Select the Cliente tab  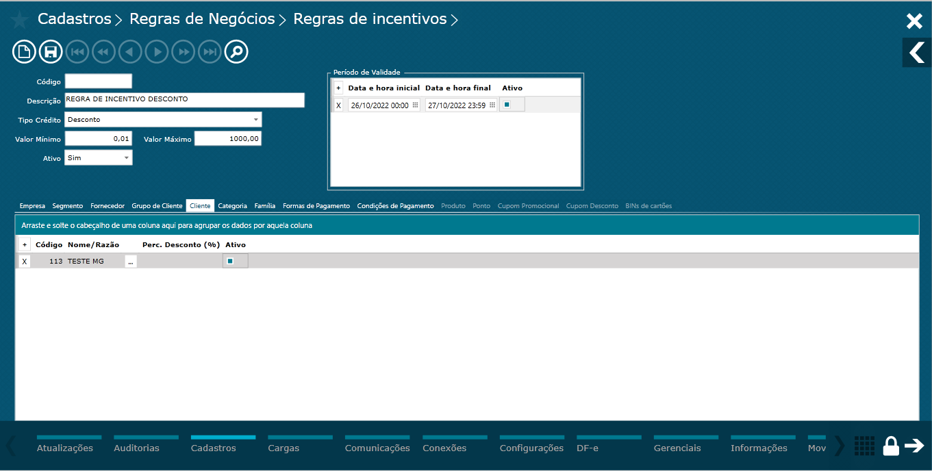[200, 205]
